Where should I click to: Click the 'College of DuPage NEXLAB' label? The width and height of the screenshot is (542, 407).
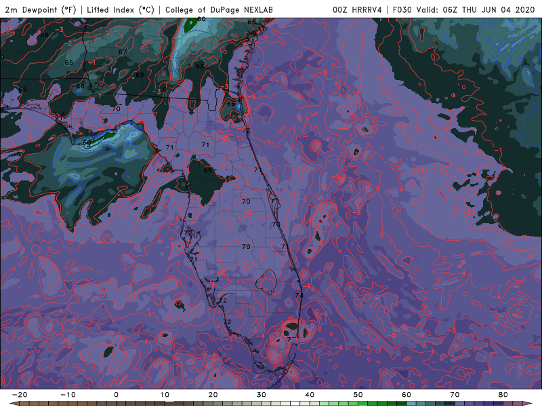point(219,9)
